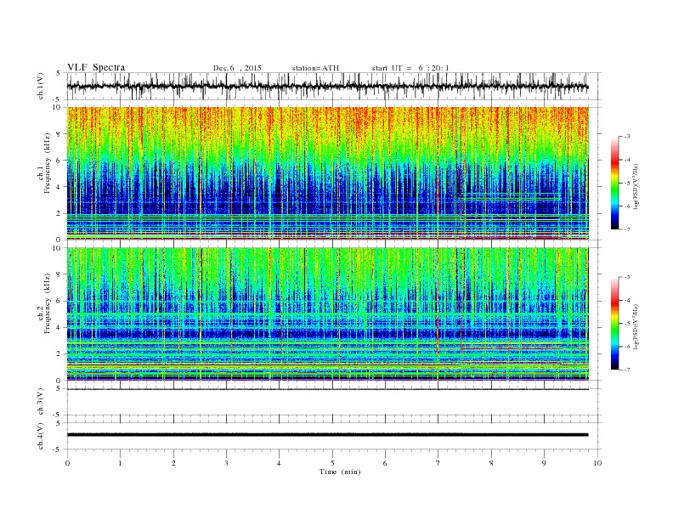Screen dimensions: 673x520
Task: Click the ch.3 flat waveform line
Action: click(327, 389)
